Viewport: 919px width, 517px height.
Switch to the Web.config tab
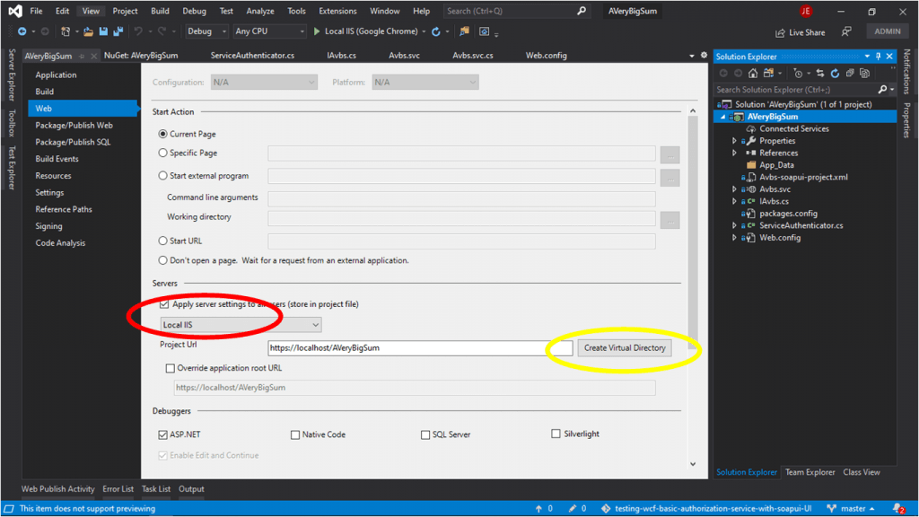click(x=547, y=56)
